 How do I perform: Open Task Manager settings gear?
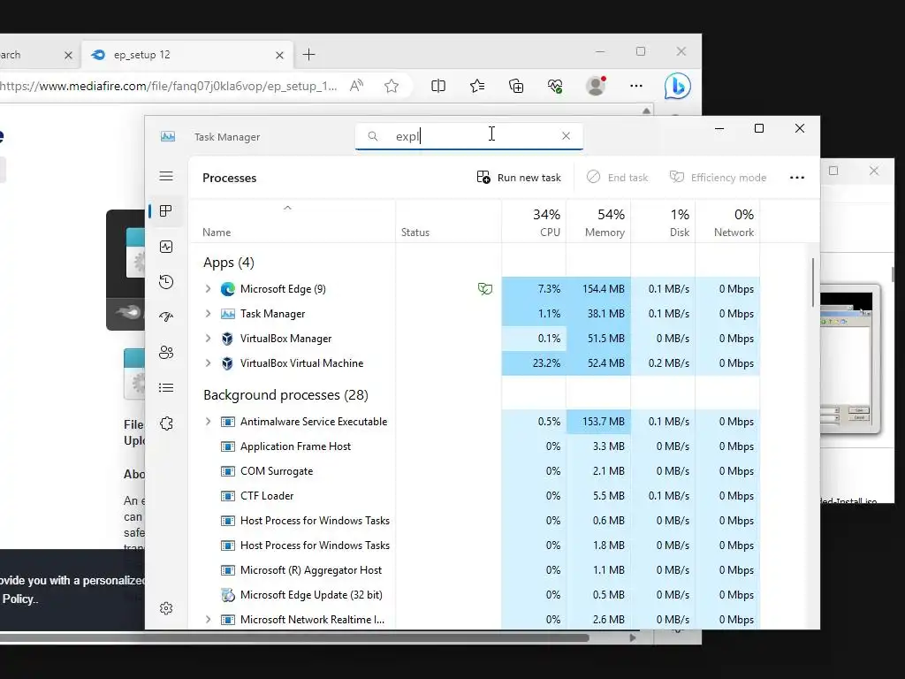[x=166, y=608]
